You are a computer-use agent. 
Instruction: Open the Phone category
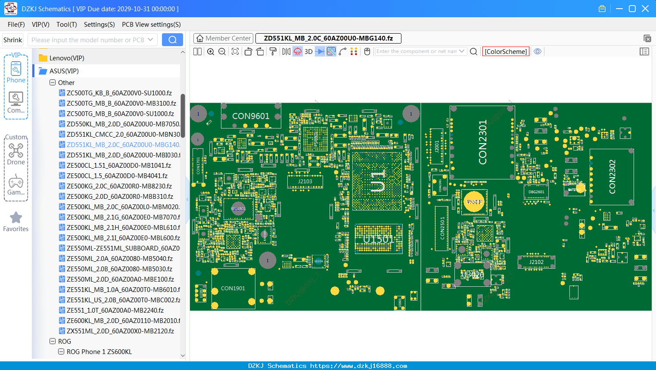pyautogui.click(x=16, y=72)
